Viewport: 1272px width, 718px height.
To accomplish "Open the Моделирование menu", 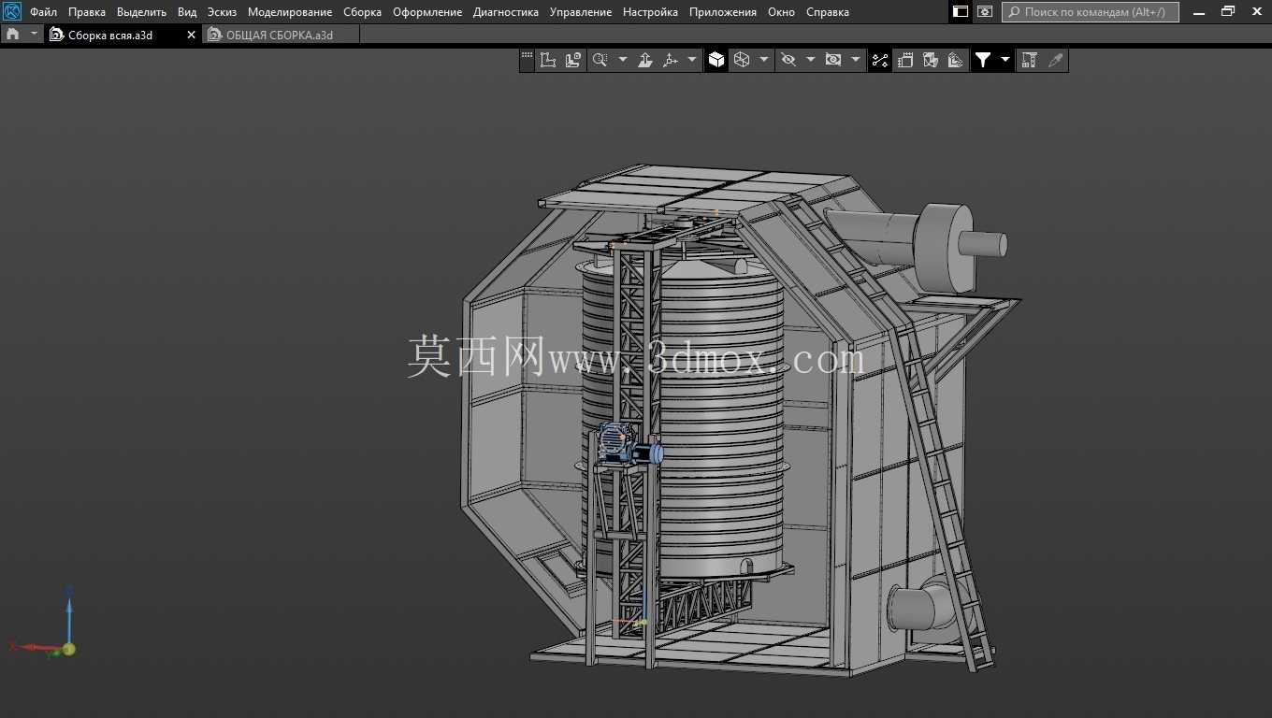I will pyautogui.click(x=290, y=12).
